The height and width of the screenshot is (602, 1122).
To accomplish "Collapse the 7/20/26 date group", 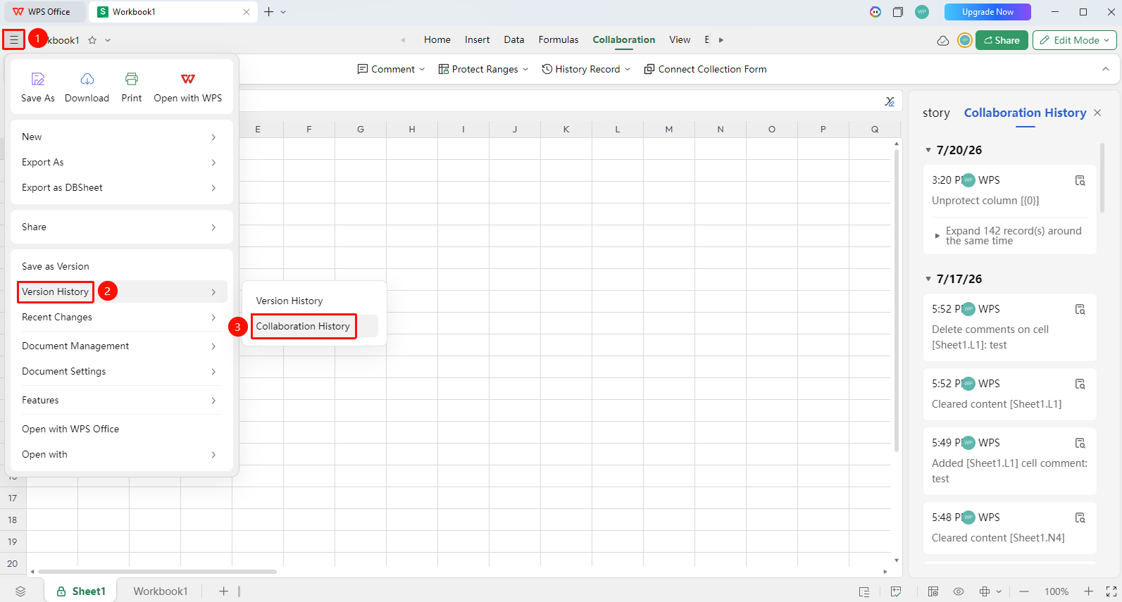I will click(928, 150).
